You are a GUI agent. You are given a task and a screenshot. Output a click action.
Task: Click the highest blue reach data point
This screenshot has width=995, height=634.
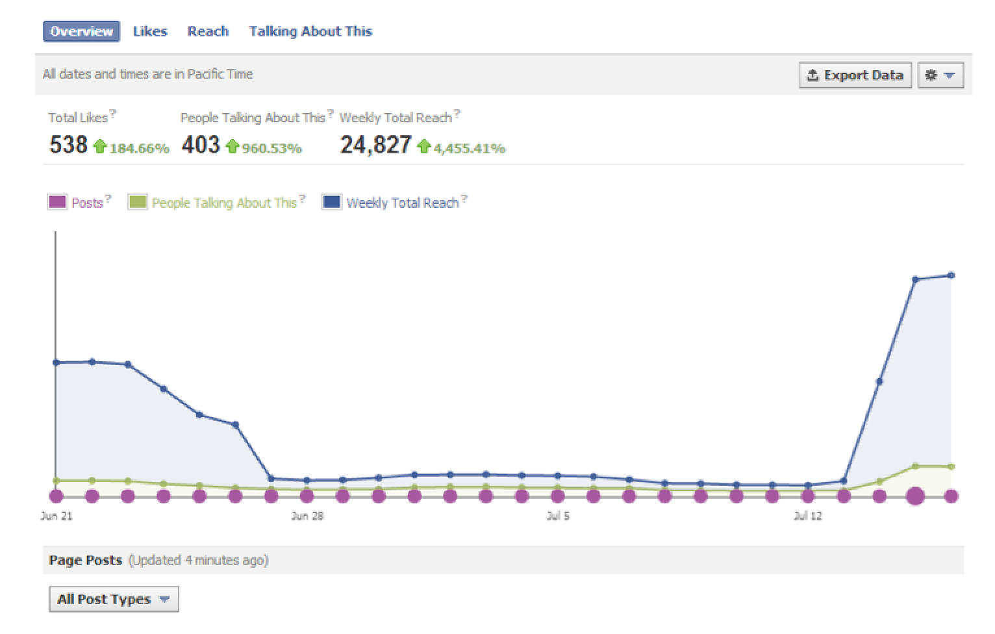951,275
